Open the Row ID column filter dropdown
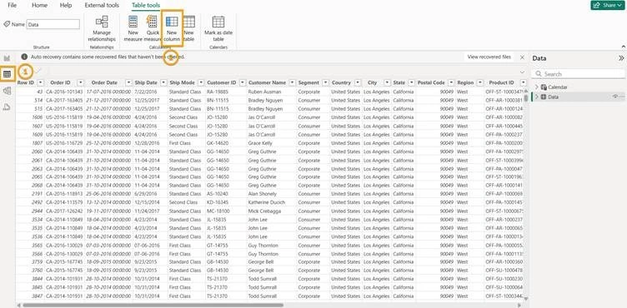Viewport: 627px width, 308px height. tap(41, 82)
